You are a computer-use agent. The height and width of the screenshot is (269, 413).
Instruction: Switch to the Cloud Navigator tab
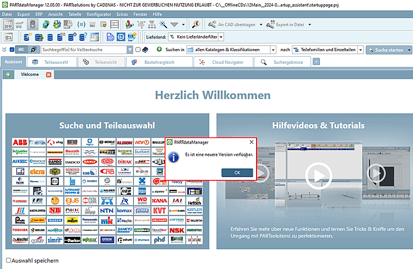224,62
